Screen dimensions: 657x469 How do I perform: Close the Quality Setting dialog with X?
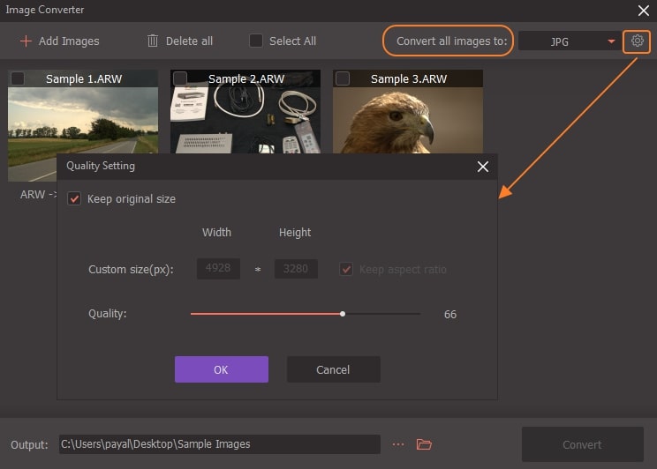coord(482,167)
